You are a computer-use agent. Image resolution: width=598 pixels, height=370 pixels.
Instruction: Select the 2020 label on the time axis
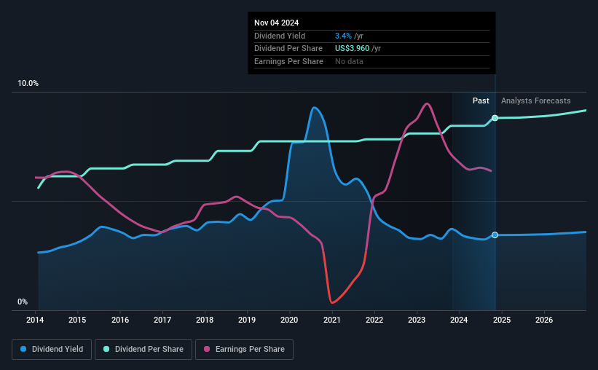[289, 320]
